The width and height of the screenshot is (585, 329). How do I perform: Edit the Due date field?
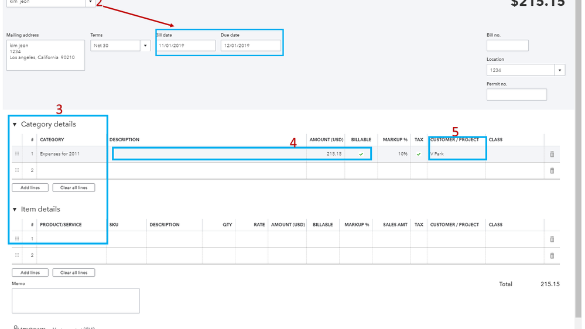click(x=251, y=46)
